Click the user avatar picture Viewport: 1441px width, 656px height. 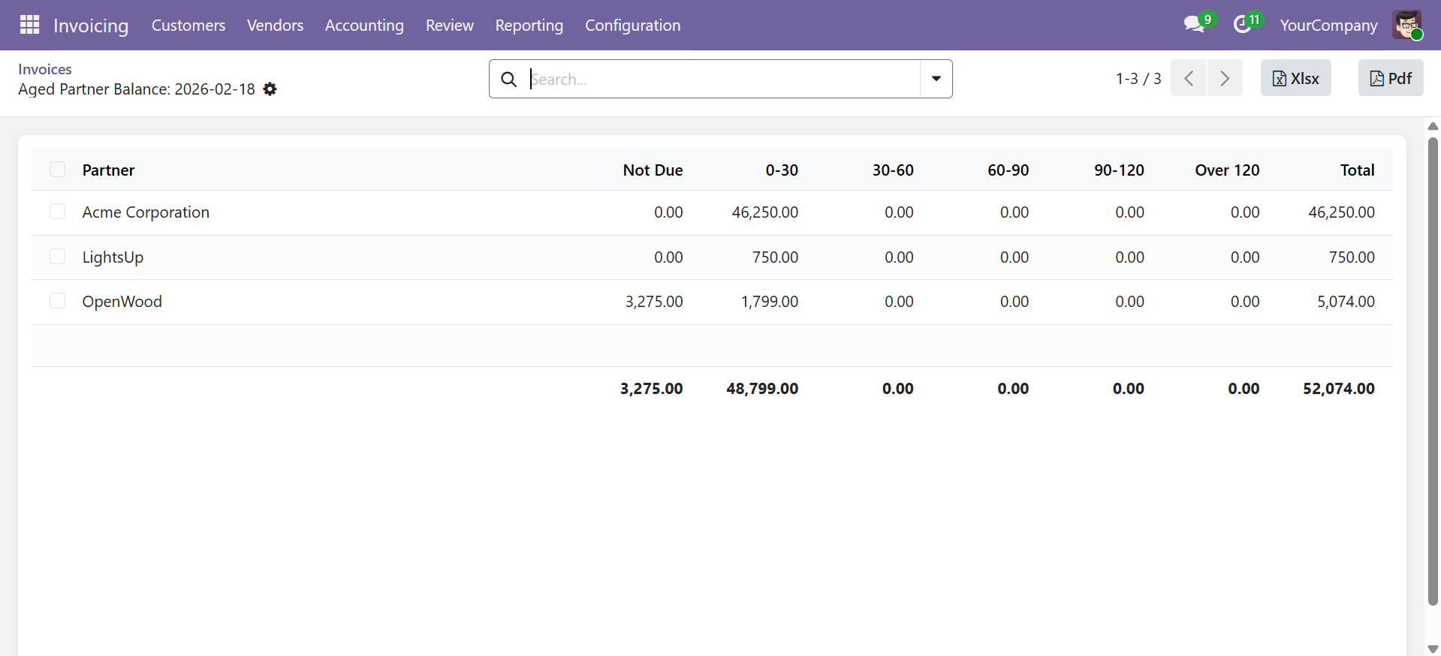coord(1406,25)
